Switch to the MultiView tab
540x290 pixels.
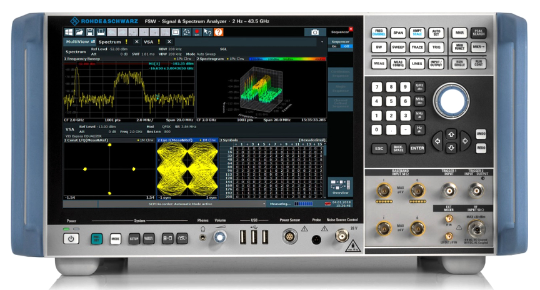pyautogui.click(x=76, y=42)
